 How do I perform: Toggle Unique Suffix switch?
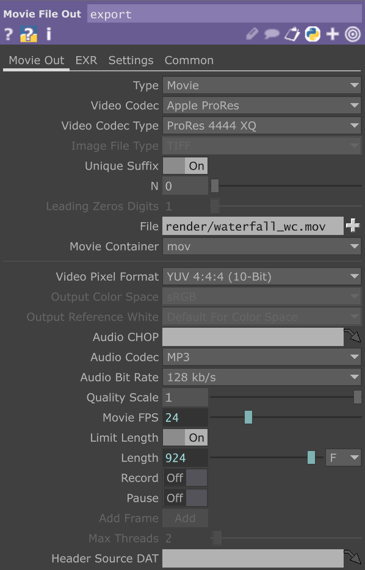click(x=185, y=166)
